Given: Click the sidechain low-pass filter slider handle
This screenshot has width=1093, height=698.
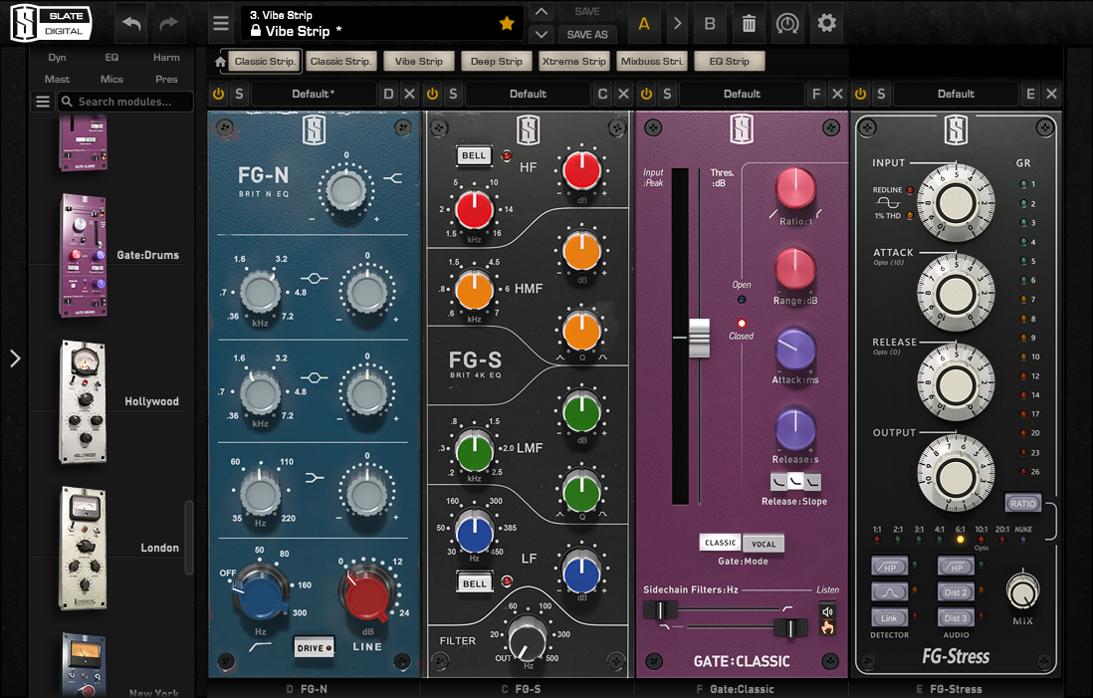Looking at the screenshot, I should pos(790,628).
